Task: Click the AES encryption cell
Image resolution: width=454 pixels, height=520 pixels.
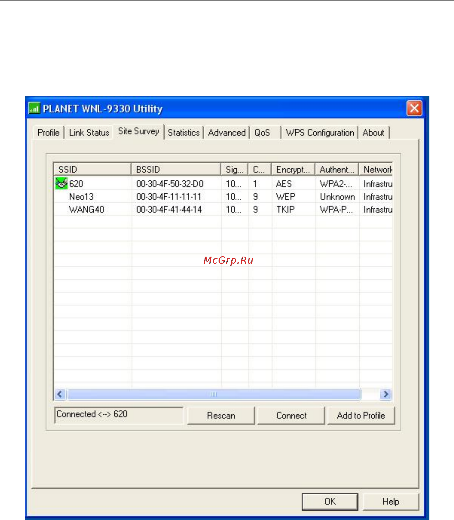Action: (284, 183)
